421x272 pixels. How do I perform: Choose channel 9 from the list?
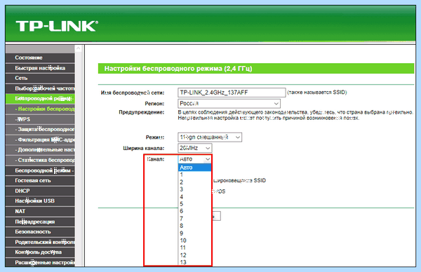coord(195,233)
